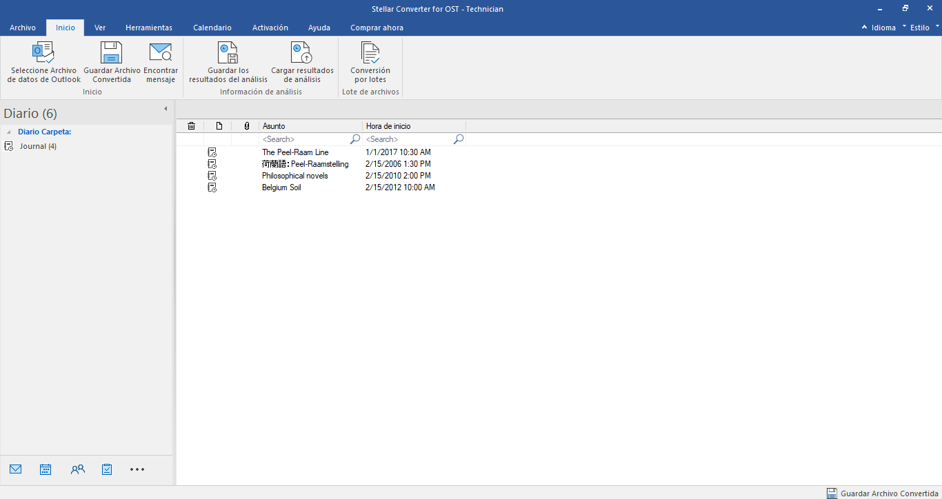Click Cargar resultados de análisis icon

tap(302, 53)
